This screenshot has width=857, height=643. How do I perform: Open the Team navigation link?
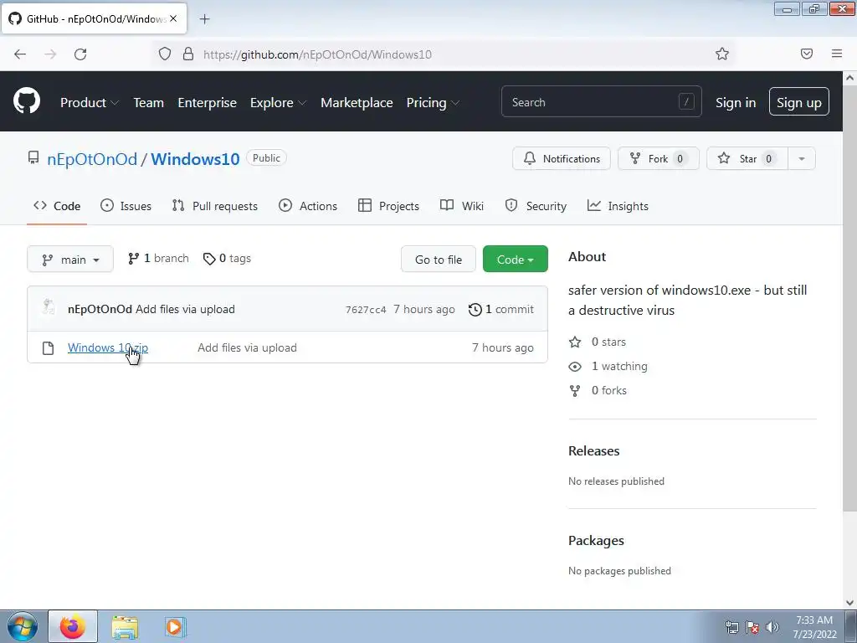[149, 103]
